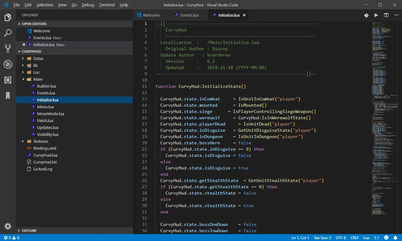Open the File menu
The width and height of the screenshot is (402, 241).
[x=16, y=5]
